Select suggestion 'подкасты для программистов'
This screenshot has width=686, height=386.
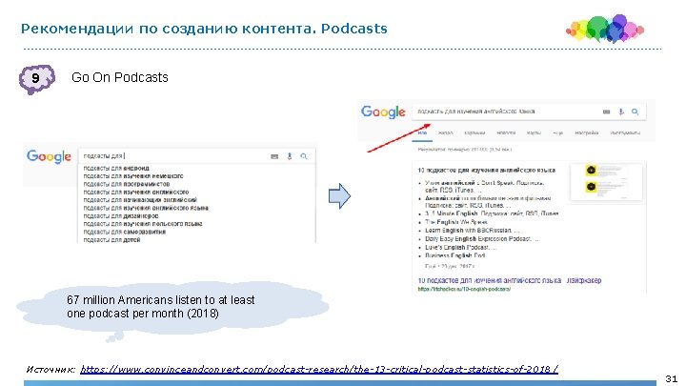coord(127,184)
